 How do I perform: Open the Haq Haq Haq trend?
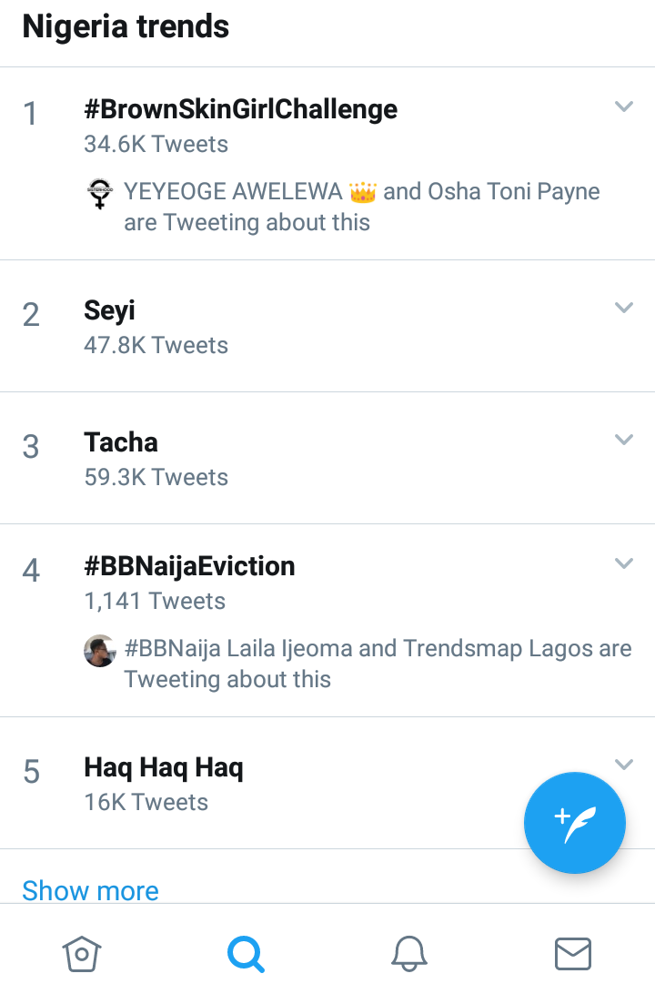point(164,767)
